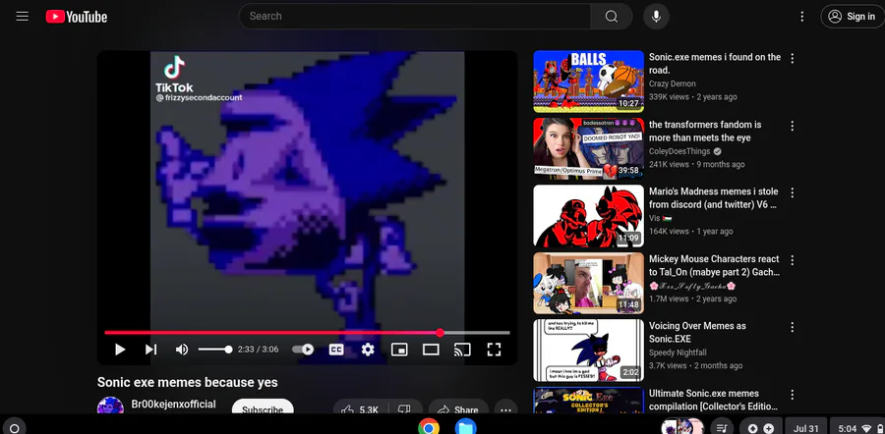Open the Mario's Madness memes thumbnail
This screenshot has width=885, height=434.
point(588,216)
